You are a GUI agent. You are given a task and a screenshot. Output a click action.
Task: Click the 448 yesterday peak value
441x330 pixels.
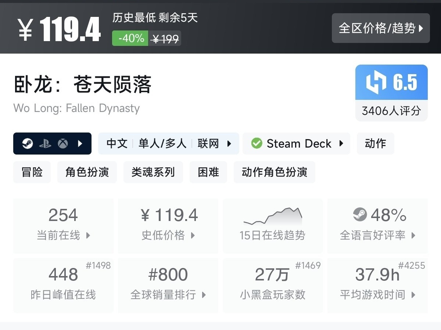pos(63,275)
